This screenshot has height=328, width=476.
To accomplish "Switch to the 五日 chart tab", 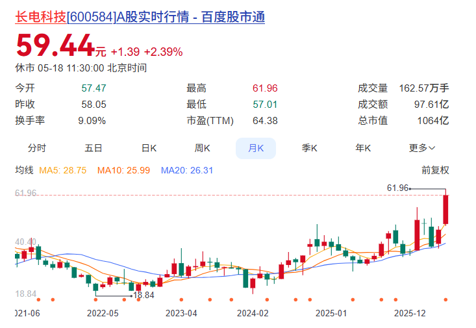I will coord(94,148).
